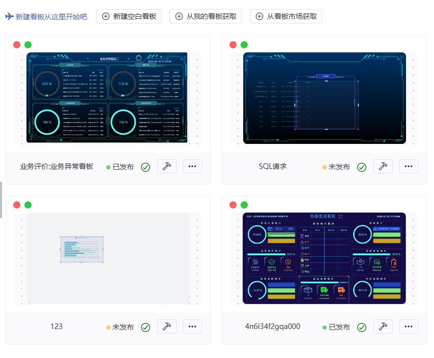Open the 业务异常看板 dashboard thumbnail
This screenshot has height=358, width=434.
click(107, 98)
